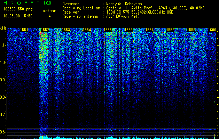Image resolution: width=219 pixels, height=139 pixels.
Task: Select the A504HB(yagi 4el) antenna text
Action: [x=123, y=16]
